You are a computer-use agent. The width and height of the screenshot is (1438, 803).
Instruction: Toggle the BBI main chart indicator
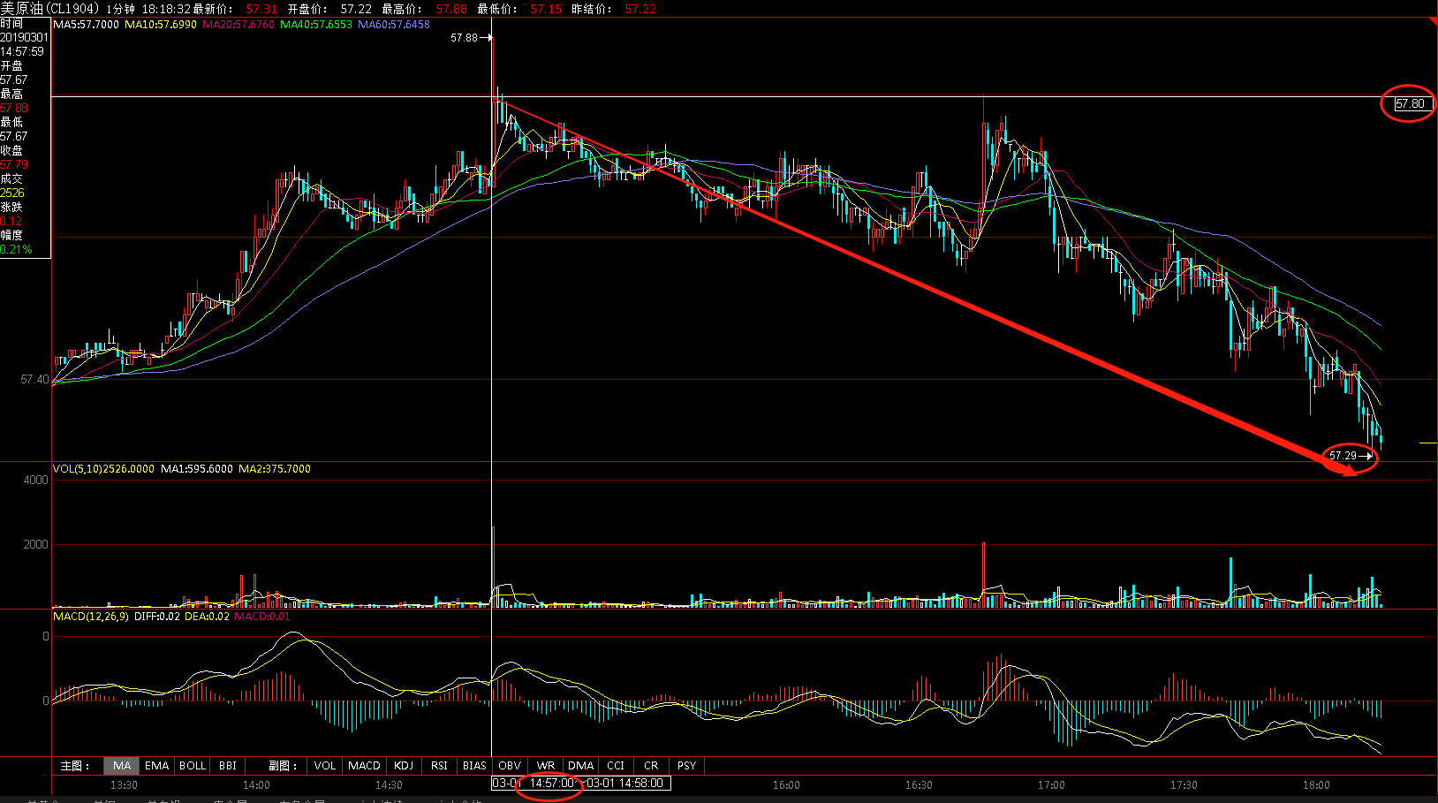pyautogui.click(x=228, y=766)
